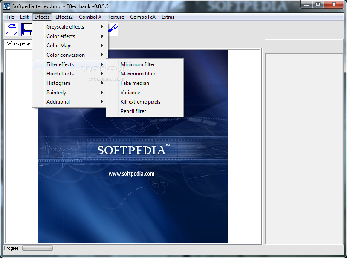Open the Effects2 menu
347x258 pixels.
coord(64,17)
